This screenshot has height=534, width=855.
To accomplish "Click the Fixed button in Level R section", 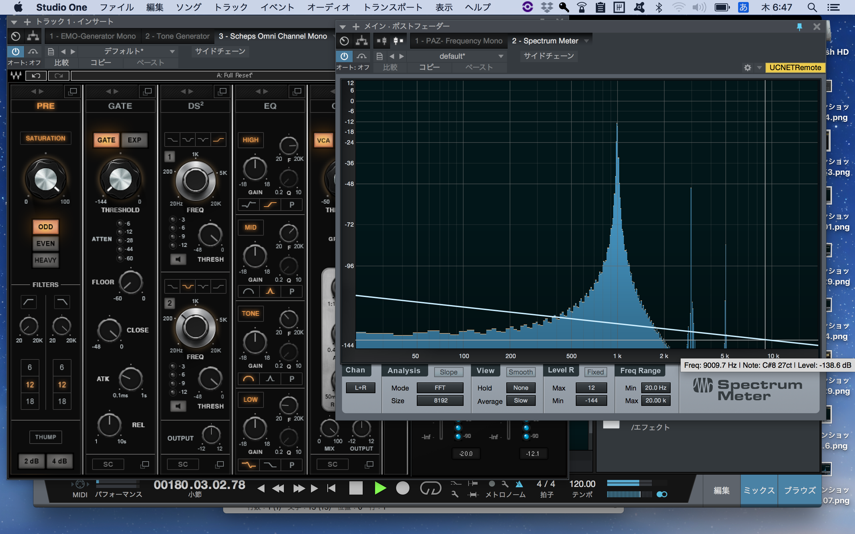I will tap(596, 372).
